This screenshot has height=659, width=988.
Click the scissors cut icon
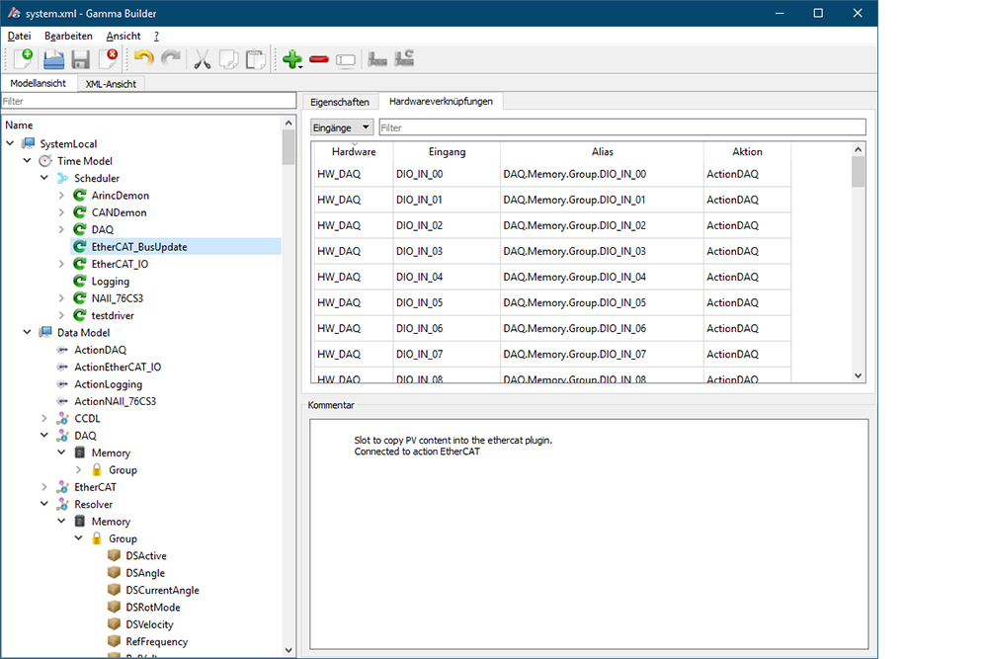tap(203, 59)
